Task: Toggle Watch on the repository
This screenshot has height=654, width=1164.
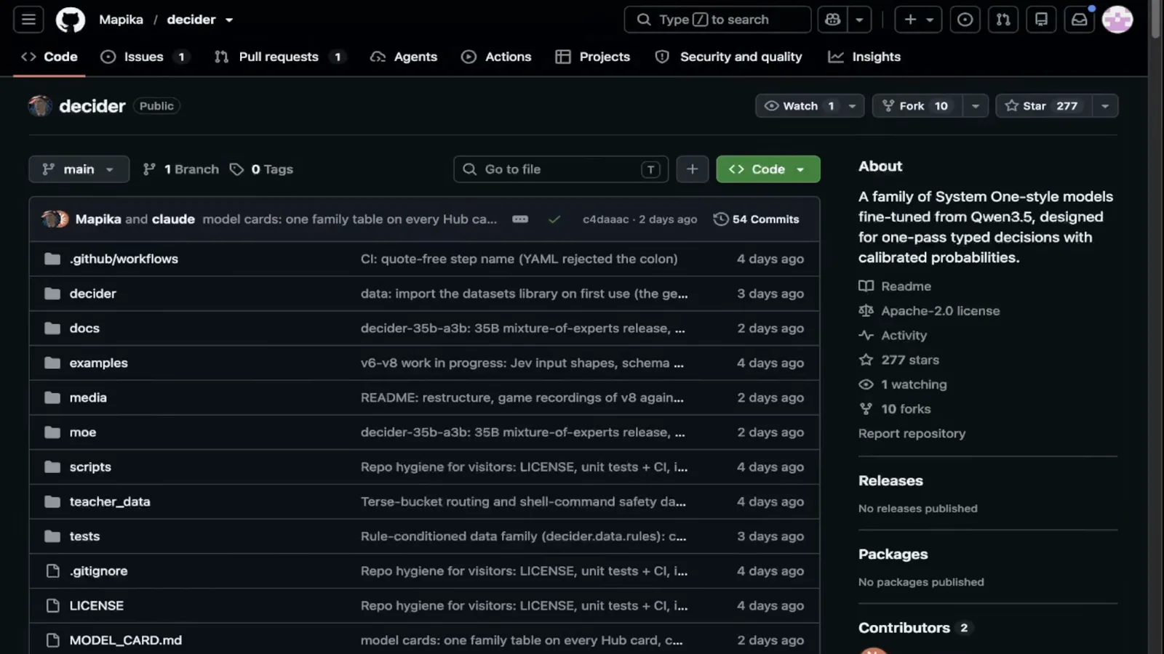Action: [x=800, y=106]
